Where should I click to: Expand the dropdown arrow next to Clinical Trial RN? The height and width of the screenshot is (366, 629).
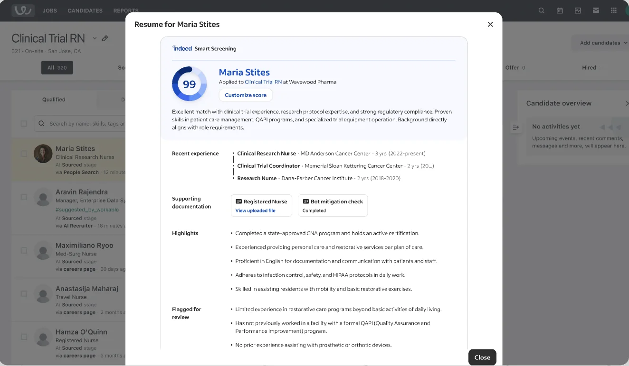[x=95, y=38]
